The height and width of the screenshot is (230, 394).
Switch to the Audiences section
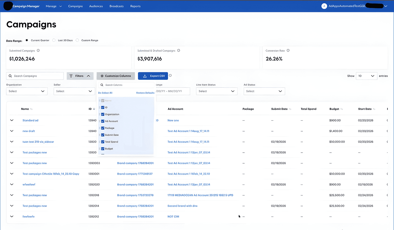[96, 6]
